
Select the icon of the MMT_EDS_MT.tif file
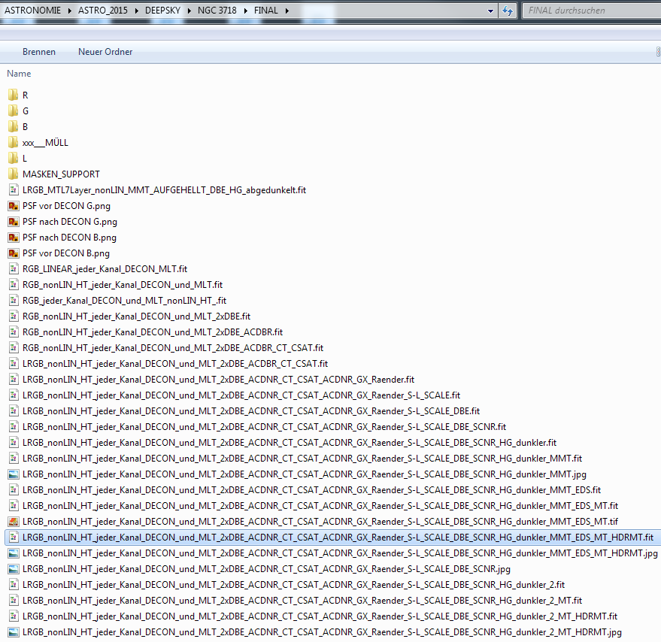(x=13, y=522)
